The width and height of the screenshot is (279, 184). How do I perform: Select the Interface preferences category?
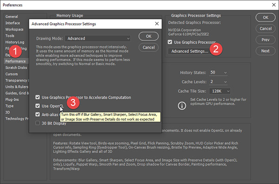tap(13, 23)
